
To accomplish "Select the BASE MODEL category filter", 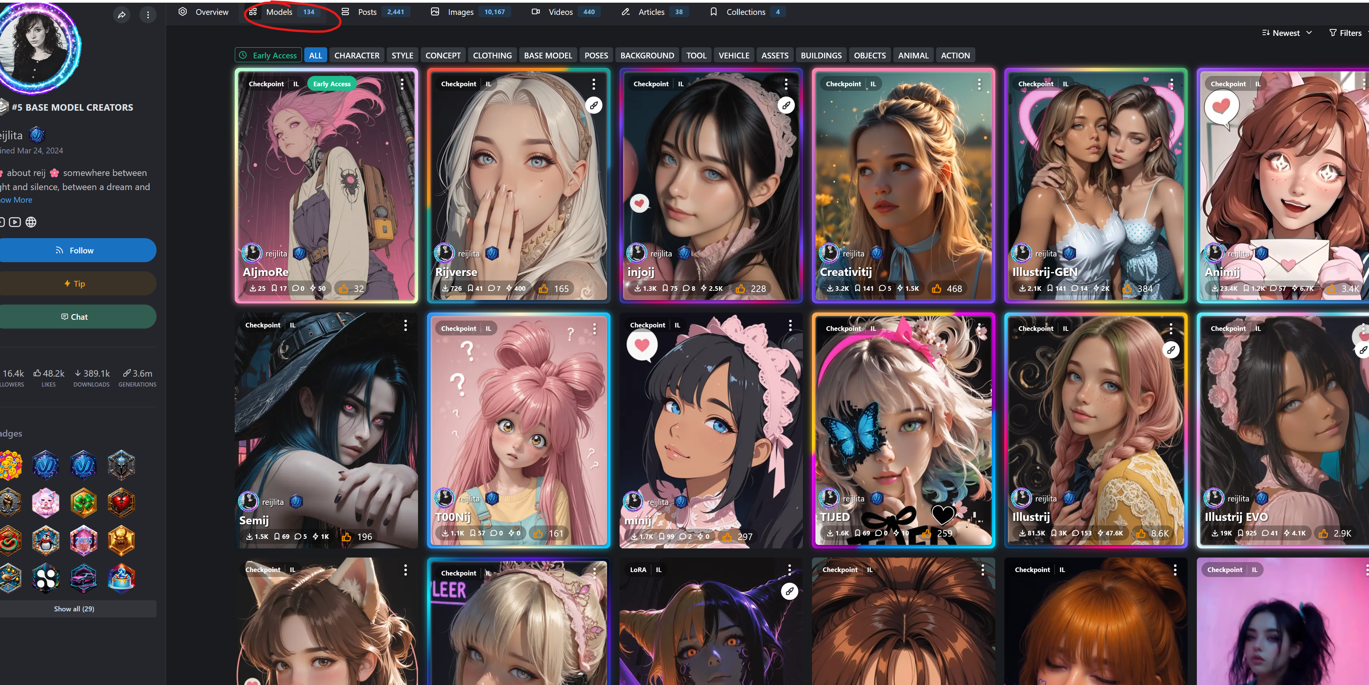I will [547, 55].
